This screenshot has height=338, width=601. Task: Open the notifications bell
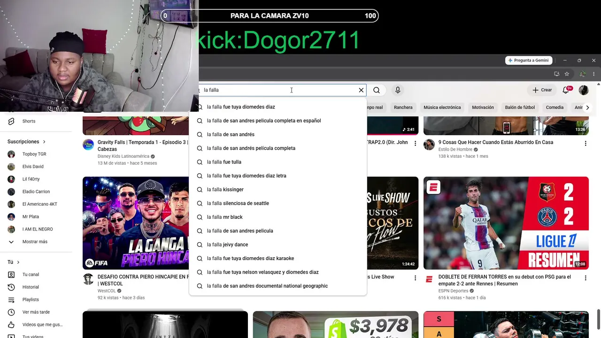coord(566,90)
